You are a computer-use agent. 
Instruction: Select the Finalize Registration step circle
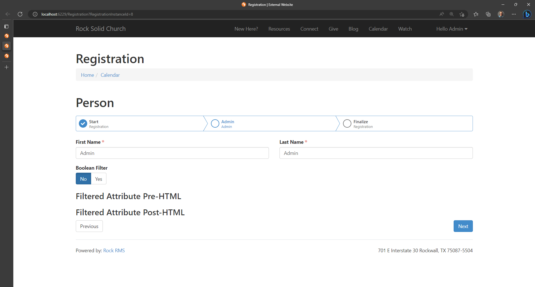347,123
